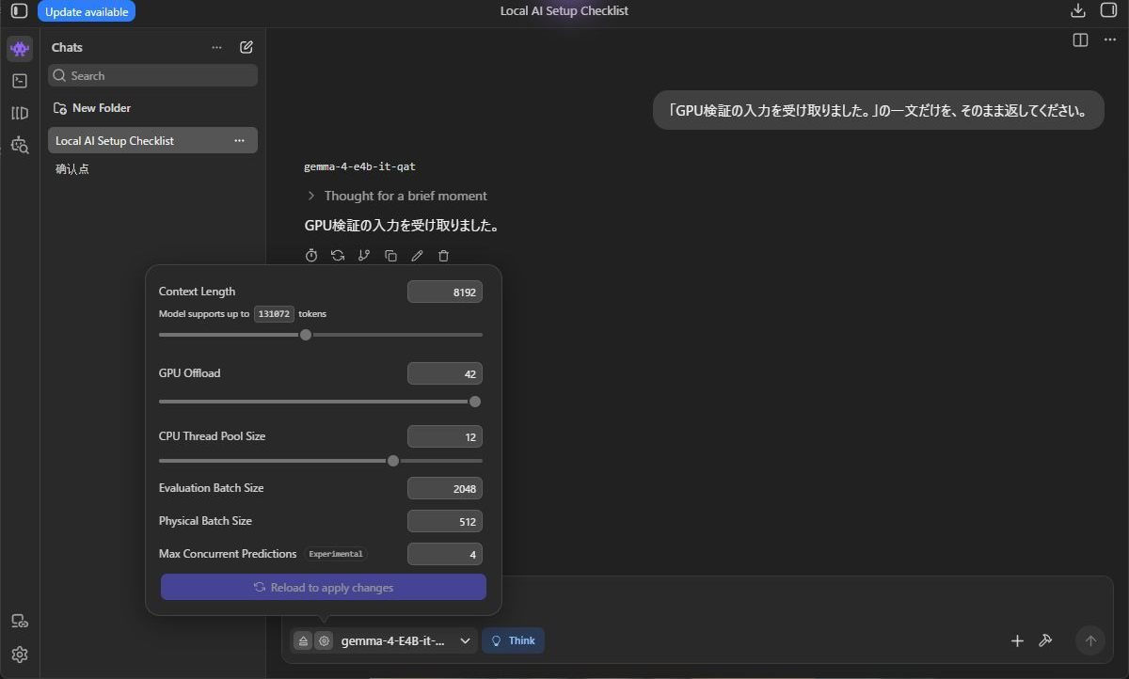This screenshot has height=679, width=1129.
Task: Adjust the Context Length slider handle
Action: point(306,335)
